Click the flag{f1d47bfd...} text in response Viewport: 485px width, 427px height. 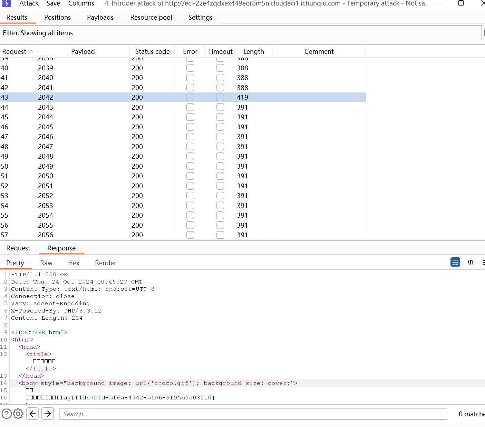pyautogui.click(x=135, y=397)
